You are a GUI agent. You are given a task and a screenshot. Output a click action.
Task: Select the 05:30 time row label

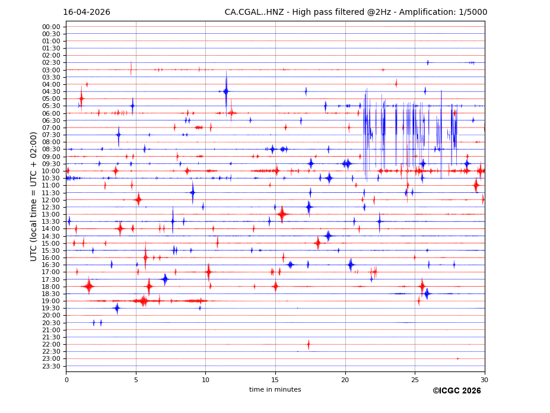coord(51,106)
